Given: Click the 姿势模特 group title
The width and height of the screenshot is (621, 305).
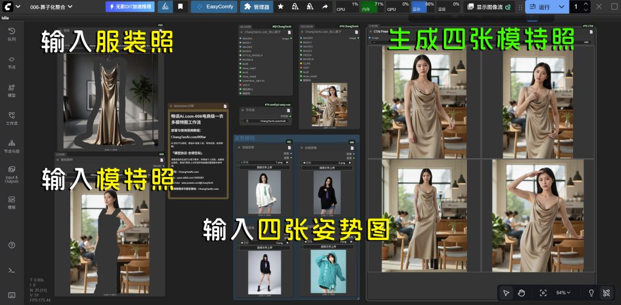Looking at the screenshot, I should [x=245, y=138].
